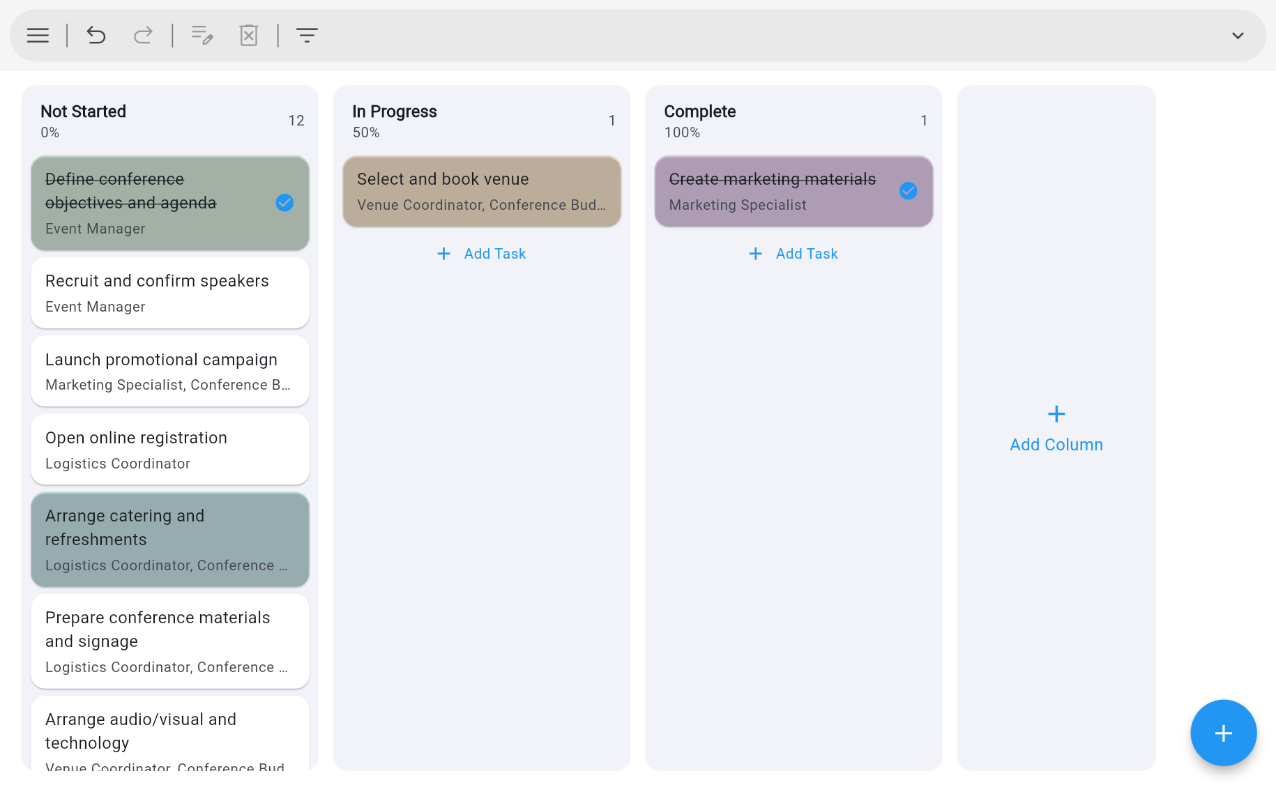This screenshot has height=785, width=1276.
Task: Click the plus icon above Add Column
Action: click(x=1056, y=413)
